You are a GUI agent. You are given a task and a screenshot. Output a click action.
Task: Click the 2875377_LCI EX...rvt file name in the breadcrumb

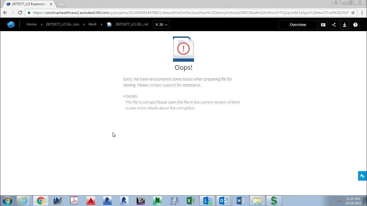click(x=132, y=24)
